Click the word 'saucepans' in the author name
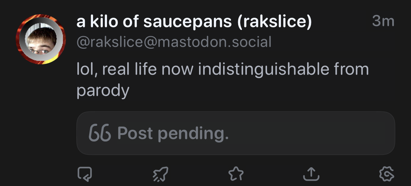 187,22
